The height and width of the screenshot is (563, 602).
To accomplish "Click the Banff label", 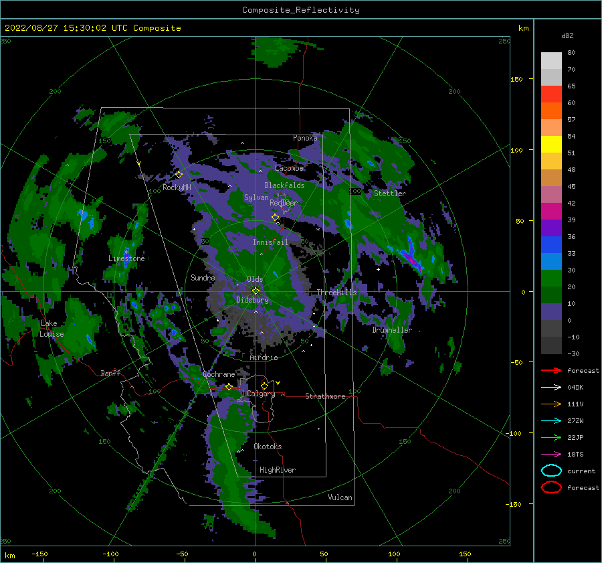I will [x=110, y=374].
